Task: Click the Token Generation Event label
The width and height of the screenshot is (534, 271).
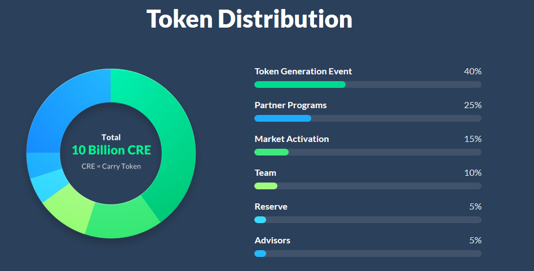Action: [x=303, y=72]
